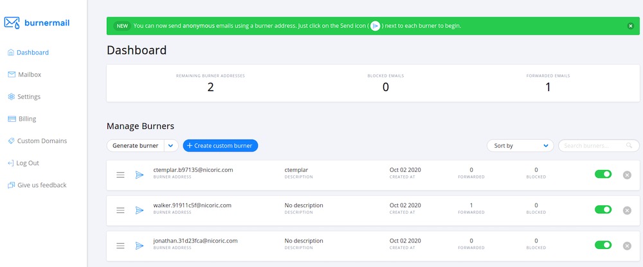Viewport: 643px width, 267px height.
Task: Open Dashboard in the sidebar
Action: [28, 53]
